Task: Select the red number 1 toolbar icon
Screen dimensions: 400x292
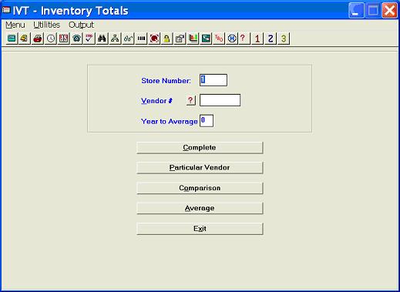Action: [257, 39]
